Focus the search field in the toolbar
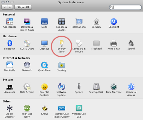This screenshot has width=143, height=120. 125,7
